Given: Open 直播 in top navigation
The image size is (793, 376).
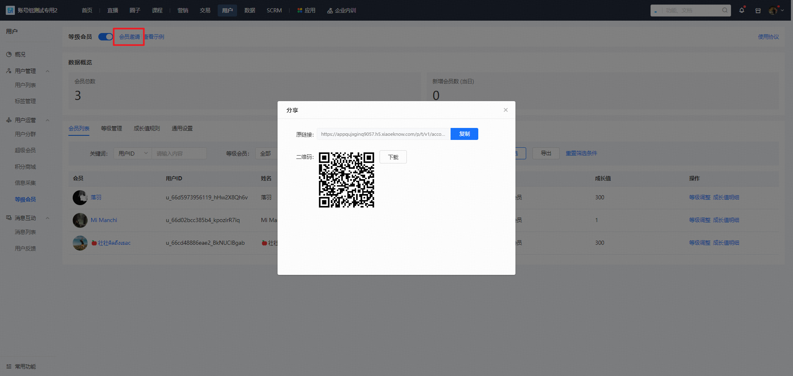Looking at the screenshot, I should (113, 10).
